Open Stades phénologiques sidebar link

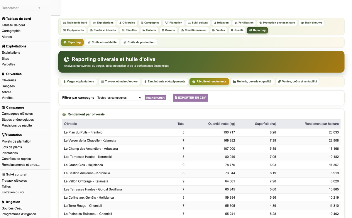[18, 119]
